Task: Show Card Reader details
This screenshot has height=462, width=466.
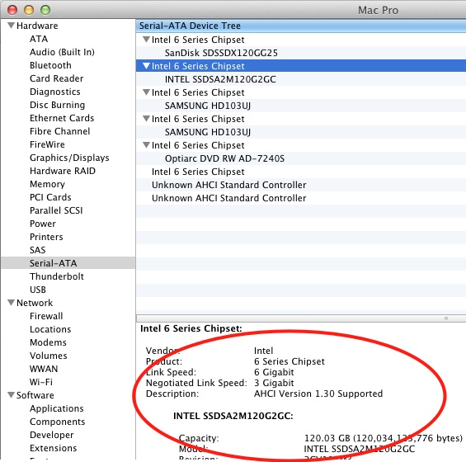Action: pos(56,78)
